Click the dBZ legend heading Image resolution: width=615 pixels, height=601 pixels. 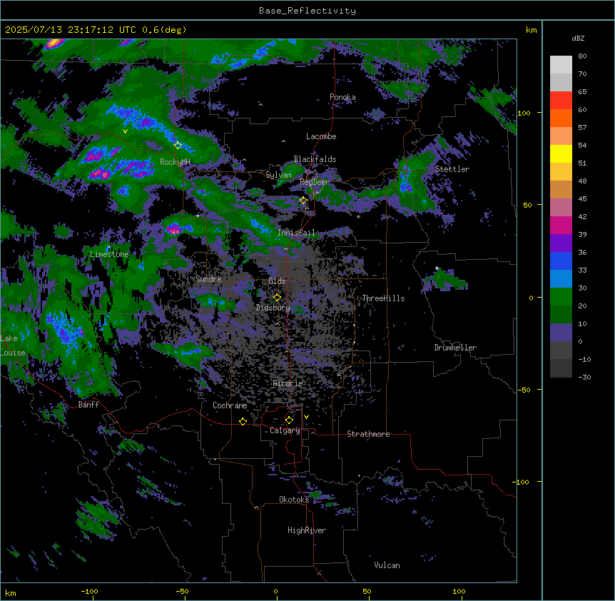[x=578, y=38]
